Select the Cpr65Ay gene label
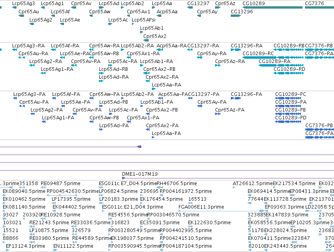 point(207,12)
